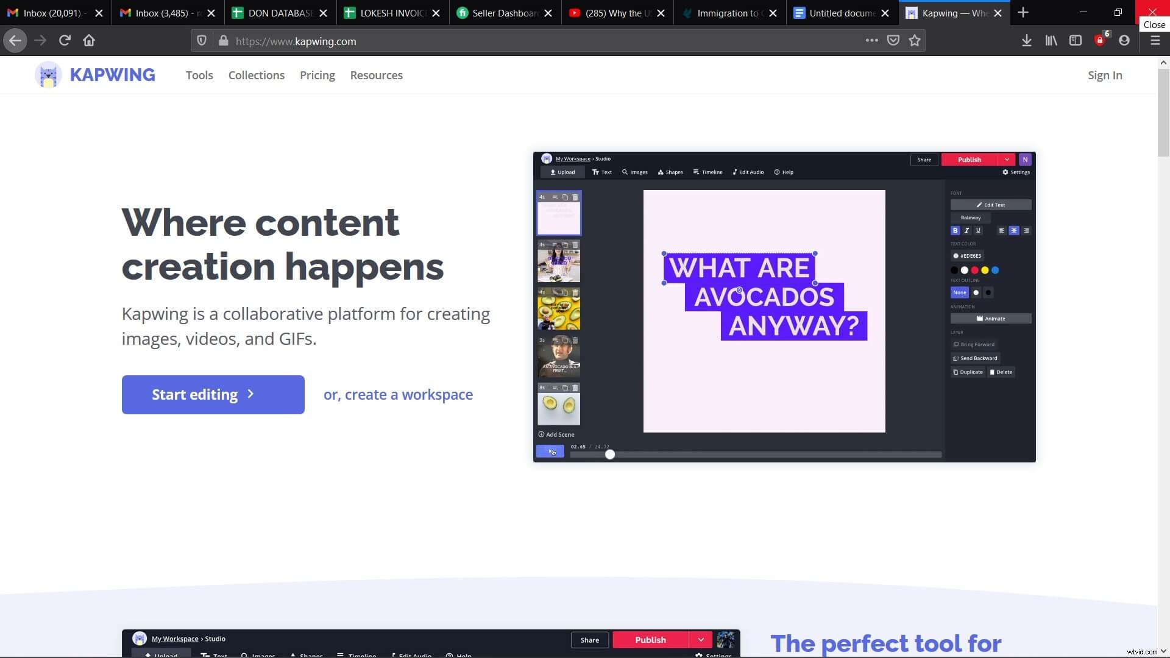Viewport: 1170px width, 658px height.
Task: Follow the 'or, create a workspace' link
Action: (398, 394)
